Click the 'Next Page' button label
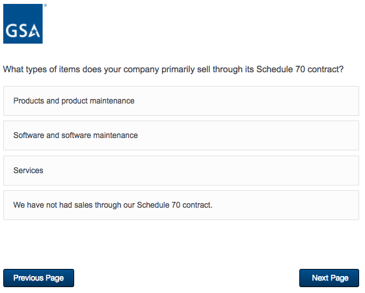 point(330,278)
